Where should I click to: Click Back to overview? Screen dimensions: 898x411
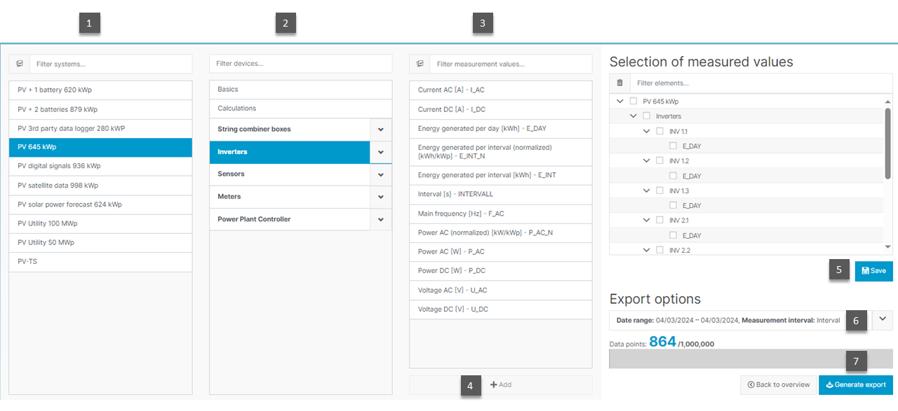click(x=779, y=384)
